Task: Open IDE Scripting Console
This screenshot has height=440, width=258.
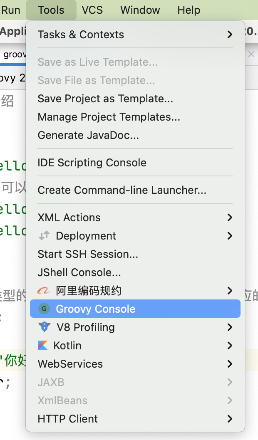Action: click(92, 163)
